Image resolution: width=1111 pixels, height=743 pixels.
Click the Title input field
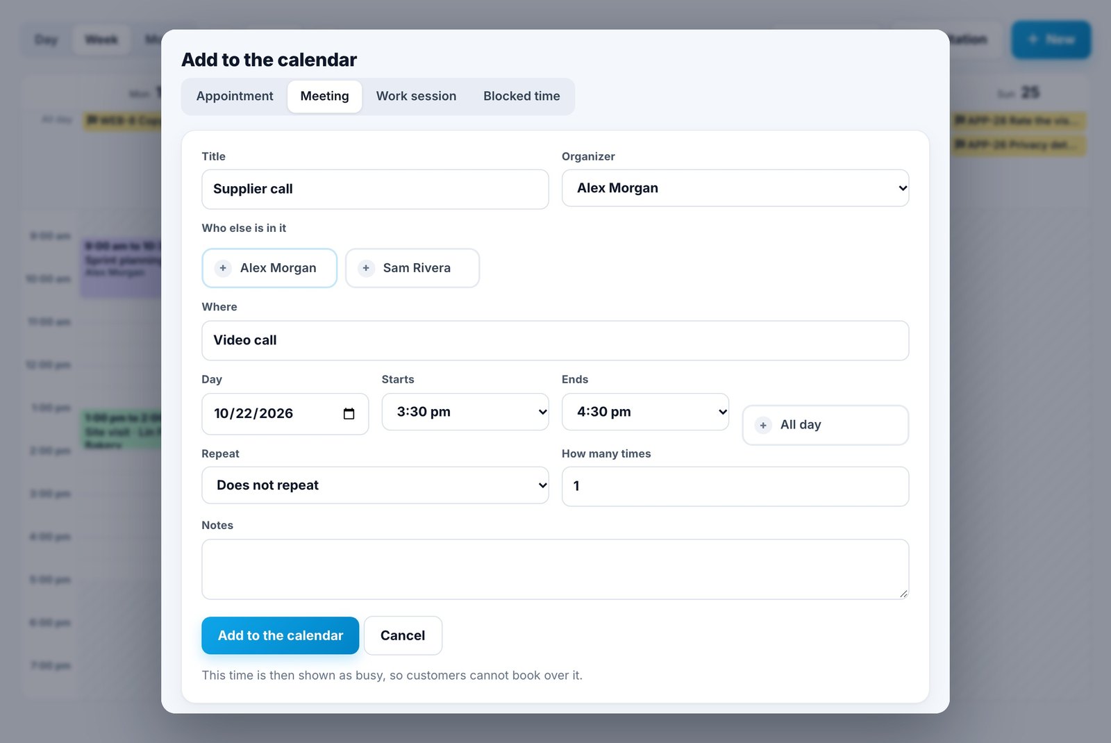click(375, 189)
